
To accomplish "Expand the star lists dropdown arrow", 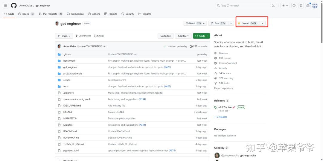I will coord(263,23).
